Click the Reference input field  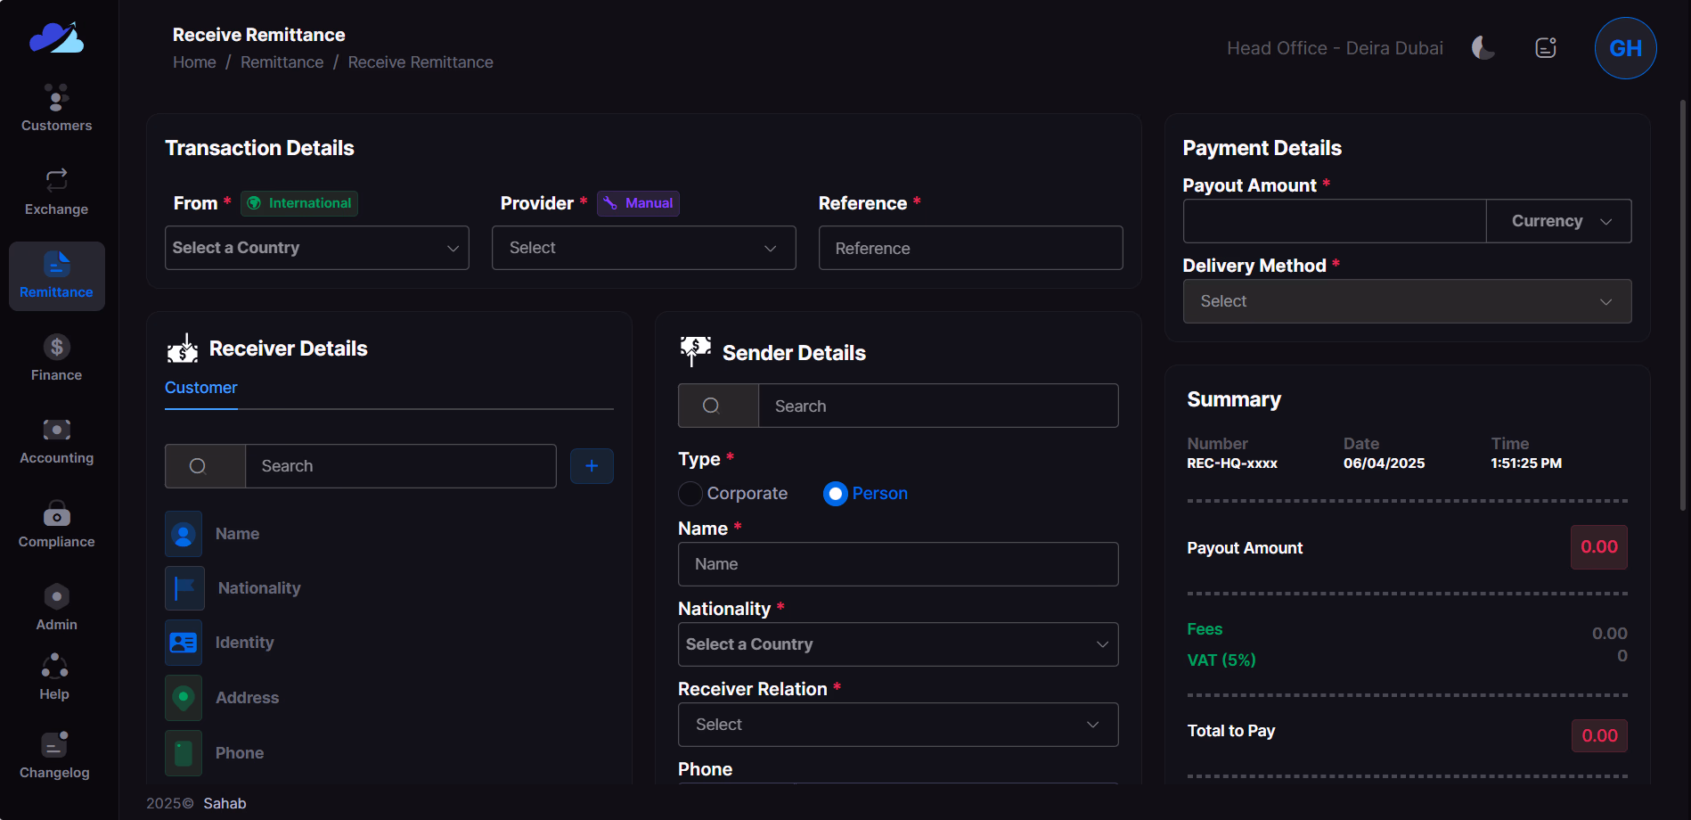tap(970, 248)
